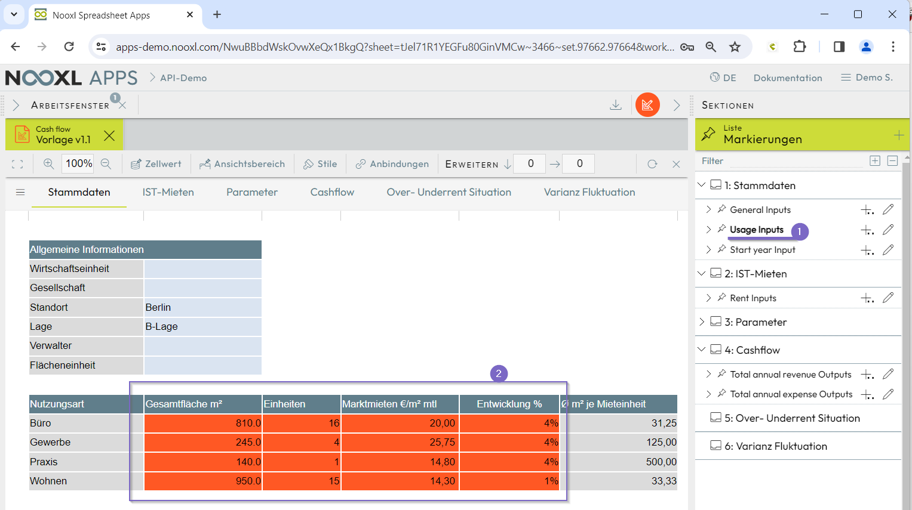
Task: Edit Start year Input with pencil icon
Action: tap(888, 250)
